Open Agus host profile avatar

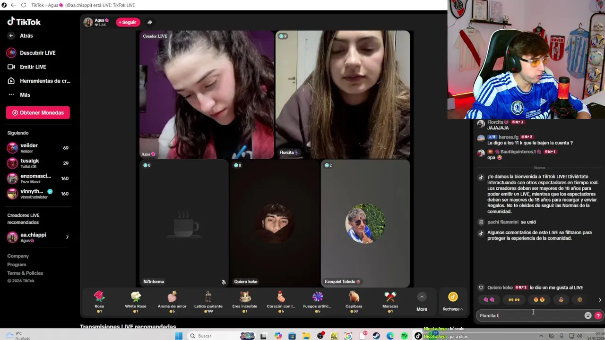pos(88,22)
